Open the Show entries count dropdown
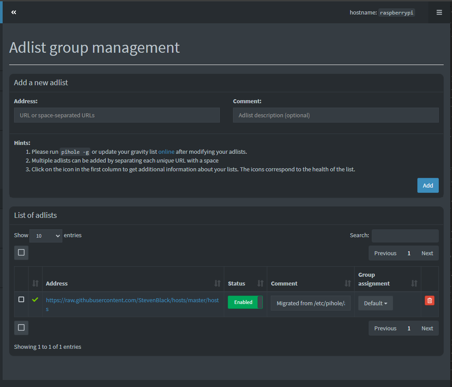452x387 pixels. [x=46, y=236]
